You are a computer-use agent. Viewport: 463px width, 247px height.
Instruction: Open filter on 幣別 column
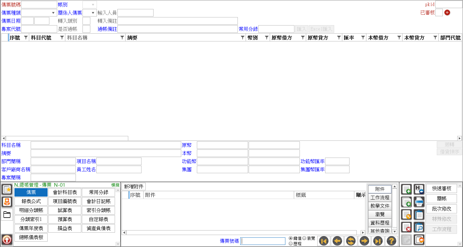click(x=267, y=38)
